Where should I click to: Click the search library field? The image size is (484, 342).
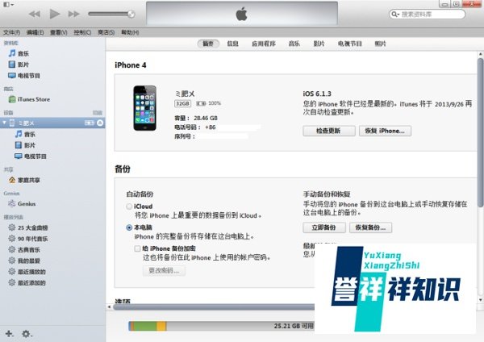(428, 15)
